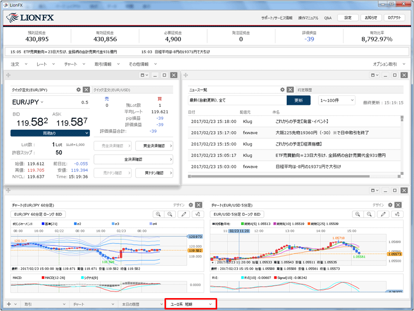Open 設定 from the header

(x=348, y=18)
